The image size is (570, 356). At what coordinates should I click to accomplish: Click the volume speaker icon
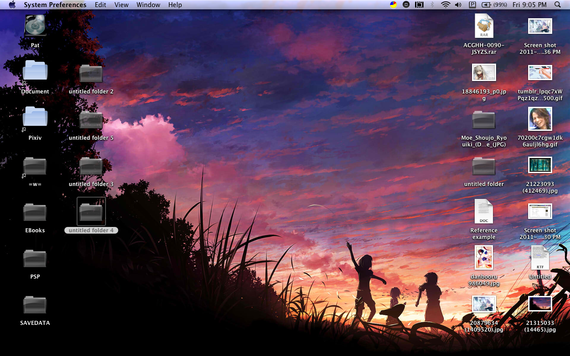click(458, 5)
